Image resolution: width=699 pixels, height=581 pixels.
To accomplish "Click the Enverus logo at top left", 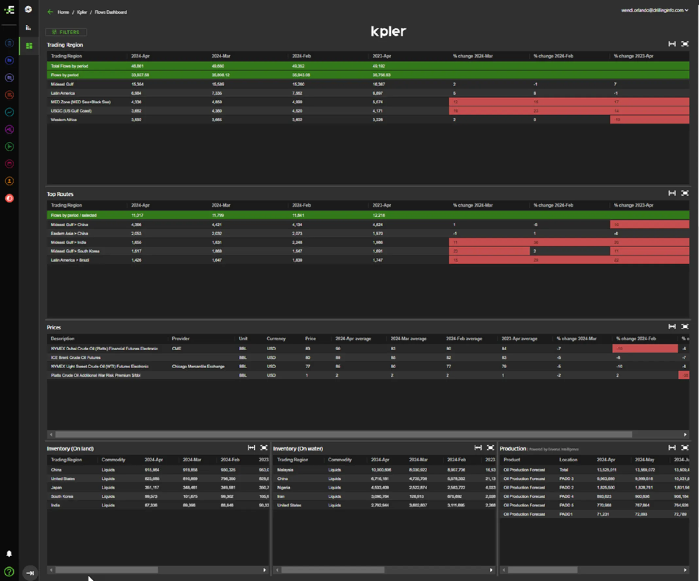I will (9, 10).
